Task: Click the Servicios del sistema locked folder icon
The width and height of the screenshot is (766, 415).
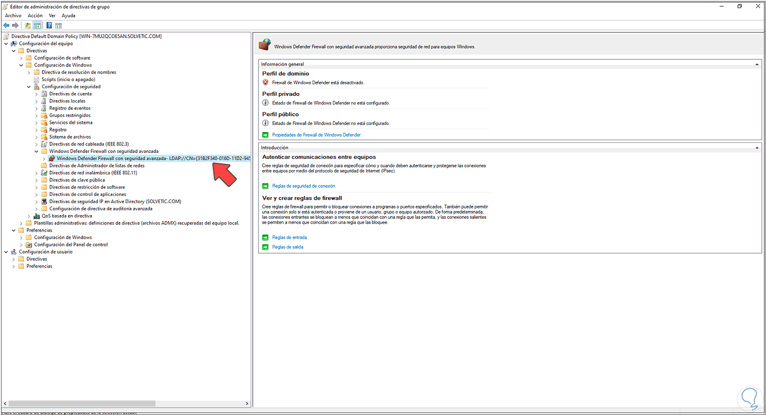Action: pos(44,123)
